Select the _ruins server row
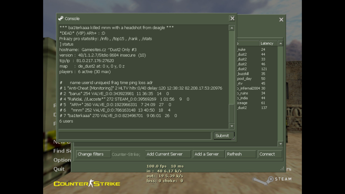This screenshot has width=345, height=194. point(257,93)
